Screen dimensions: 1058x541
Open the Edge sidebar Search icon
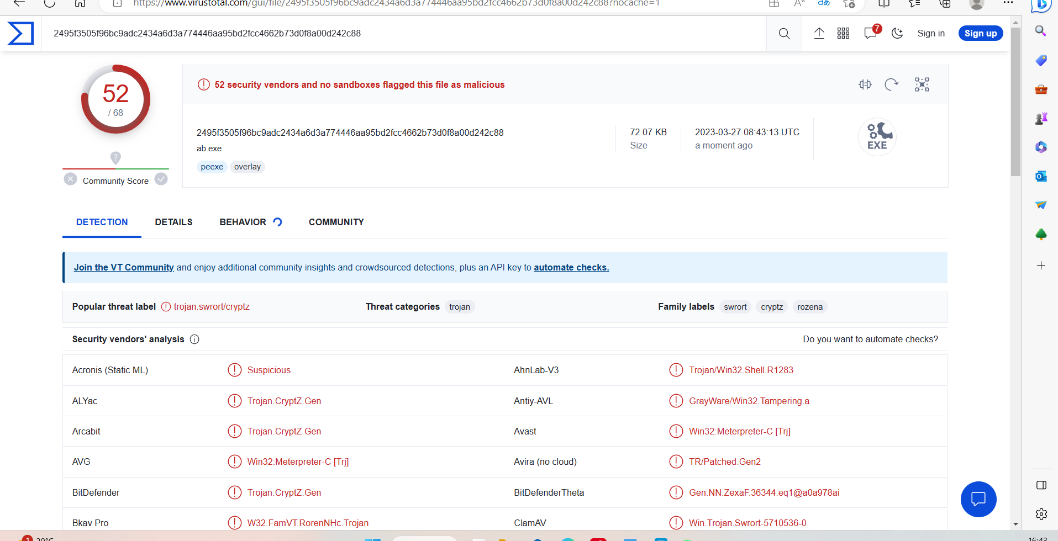pyautogui.click(x=1041, y=31)
